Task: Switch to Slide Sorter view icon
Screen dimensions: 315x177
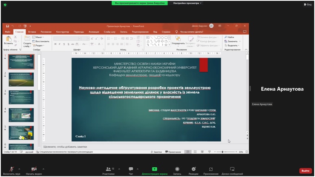Action: click(195, 152)
